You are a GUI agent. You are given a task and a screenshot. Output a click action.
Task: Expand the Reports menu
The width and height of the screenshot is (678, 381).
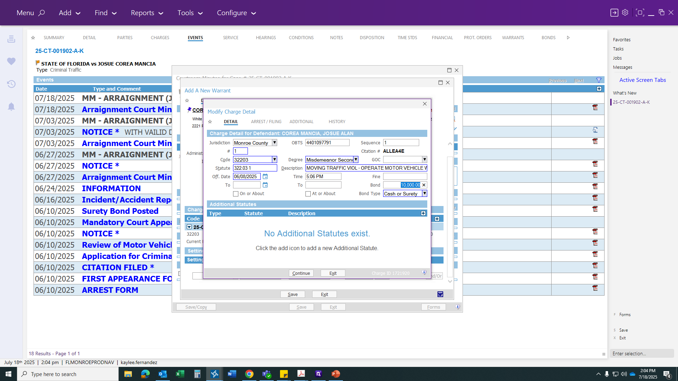click(x=147, y=13)
